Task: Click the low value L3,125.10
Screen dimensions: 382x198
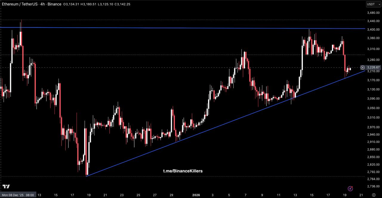Action: [x=105, y=4]
